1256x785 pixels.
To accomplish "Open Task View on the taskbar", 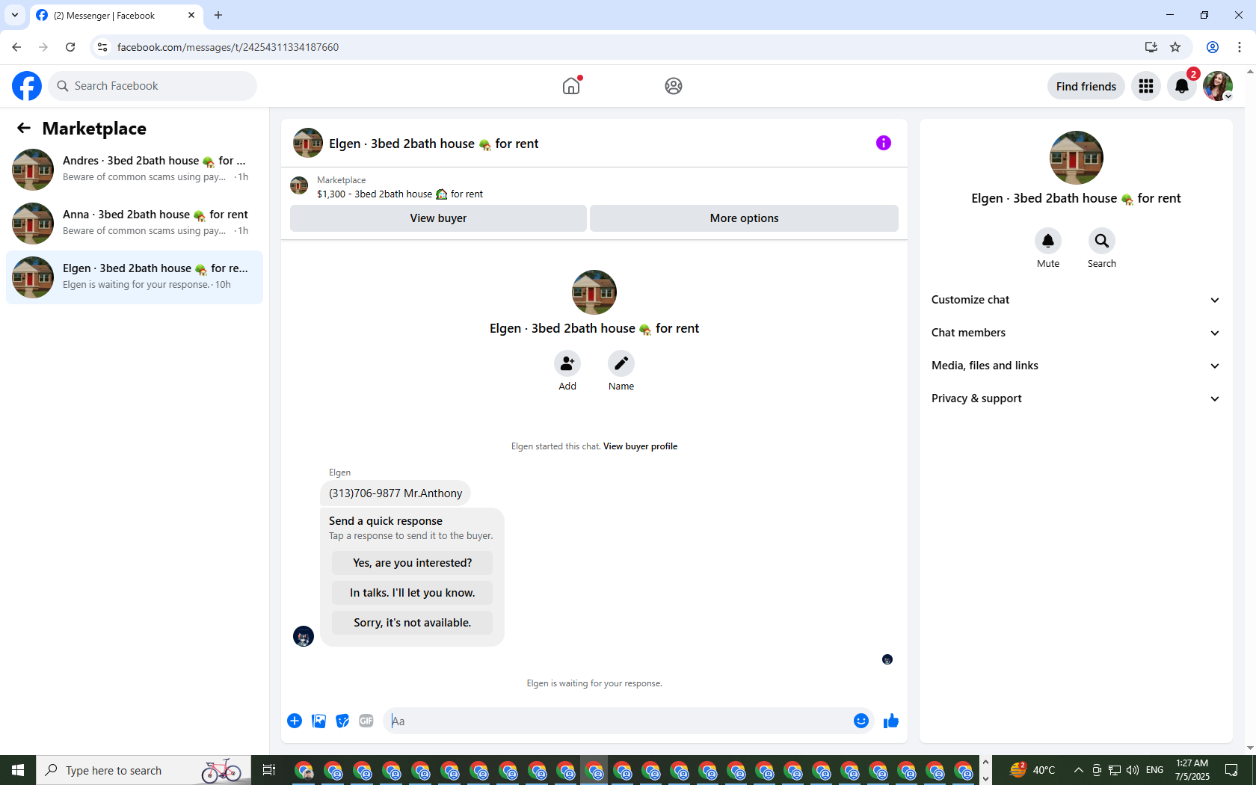I will 269,770.
